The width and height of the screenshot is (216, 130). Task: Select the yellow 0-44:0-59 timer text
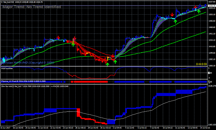(201, 64)
